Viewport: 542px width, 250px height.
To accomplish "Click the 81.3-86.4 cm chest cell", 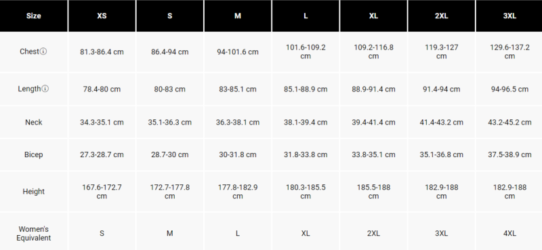I will point(102,52).
